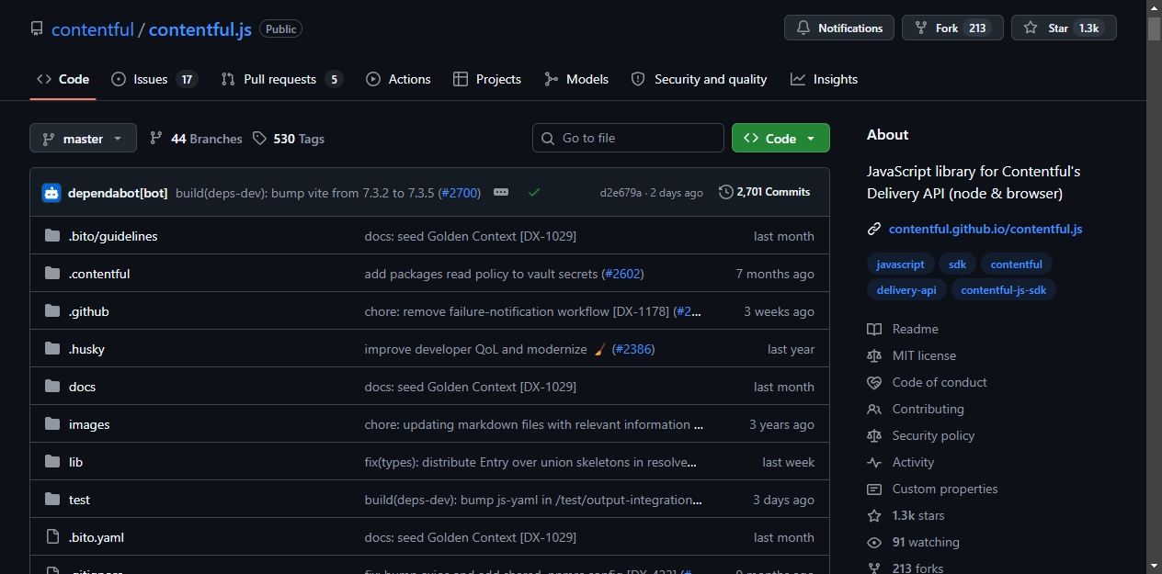1162x574 pixels.
Task: Open the Code tab
Action: 63,79
